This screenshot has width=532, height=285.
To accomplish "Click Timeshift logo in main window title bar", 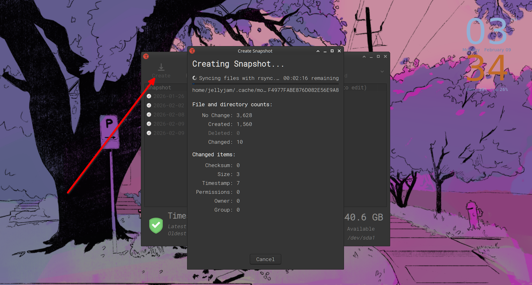I will (146, 56).
